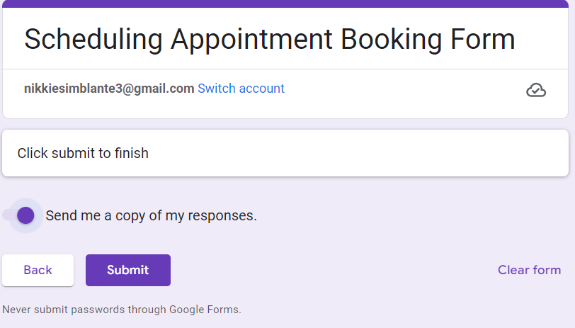Toggle the Send me a copy switch
This screenshot has height=328, width=575.
pos(22,215)
